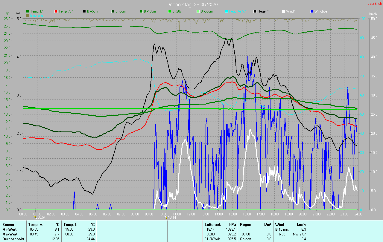Select the B -50cm legend entry
The width and height of the screenshot is (383, 242).
[206, 11]
